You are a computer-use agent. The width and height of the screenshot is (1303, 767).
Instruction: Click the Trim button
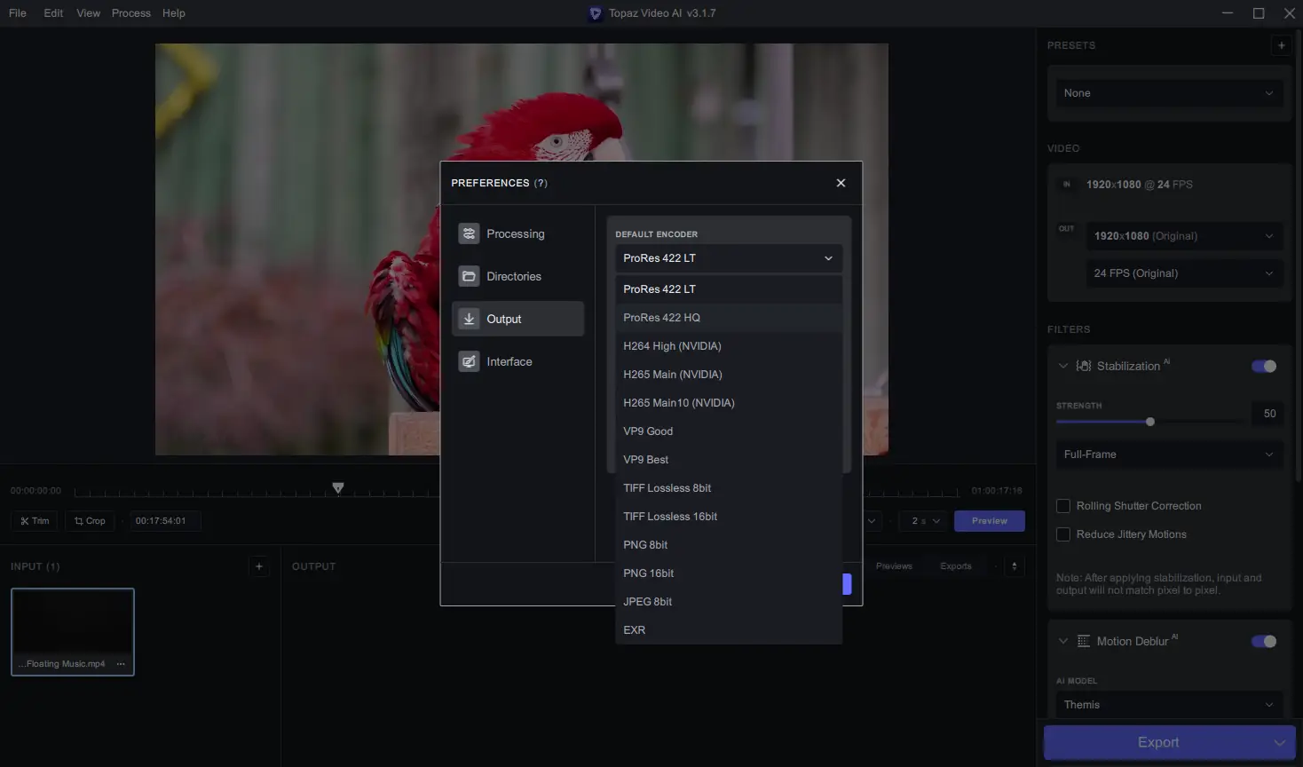35,521
